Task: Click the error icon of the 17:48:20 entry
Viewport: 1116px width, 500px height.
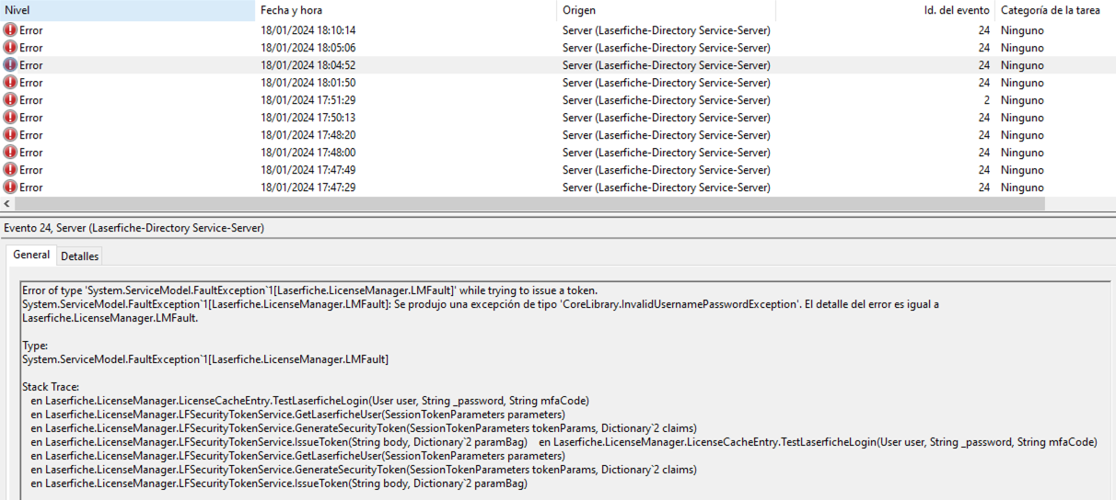Action: 10,135
